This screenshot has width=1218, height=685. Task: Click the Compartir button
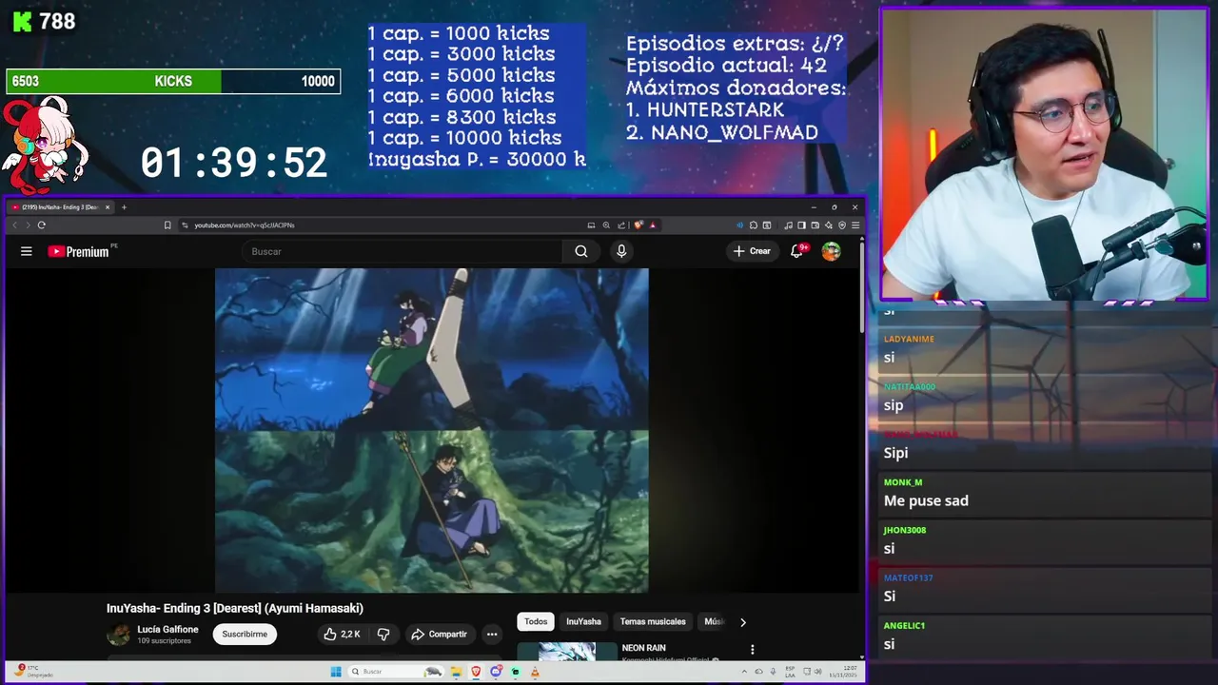[x=439, y=634]
